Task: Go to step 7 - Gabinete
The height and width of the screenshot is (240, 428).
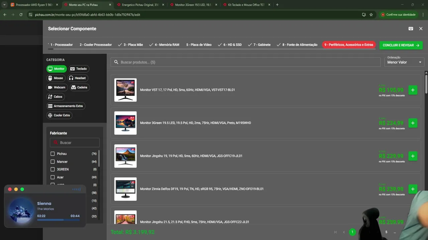Action: pyautogui.click(x=259, y=45)
